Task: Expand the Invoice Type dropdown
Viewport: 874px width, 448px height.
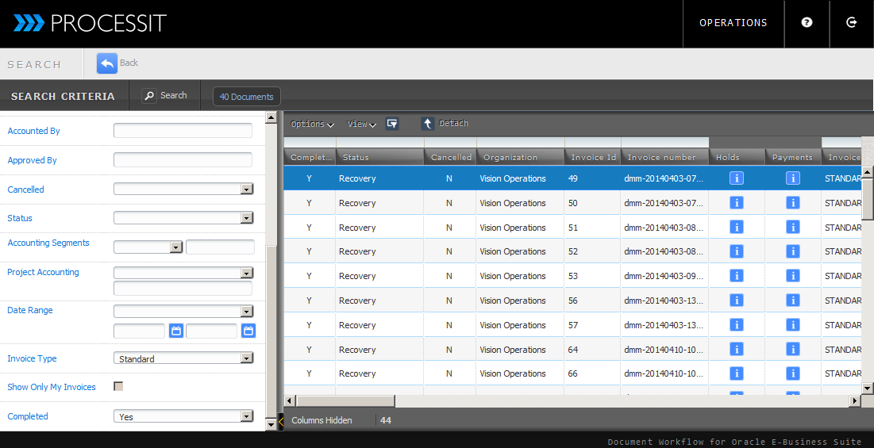Action: (x=246, y=358)
